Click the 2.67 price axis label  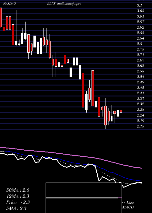tap(140, 60)
